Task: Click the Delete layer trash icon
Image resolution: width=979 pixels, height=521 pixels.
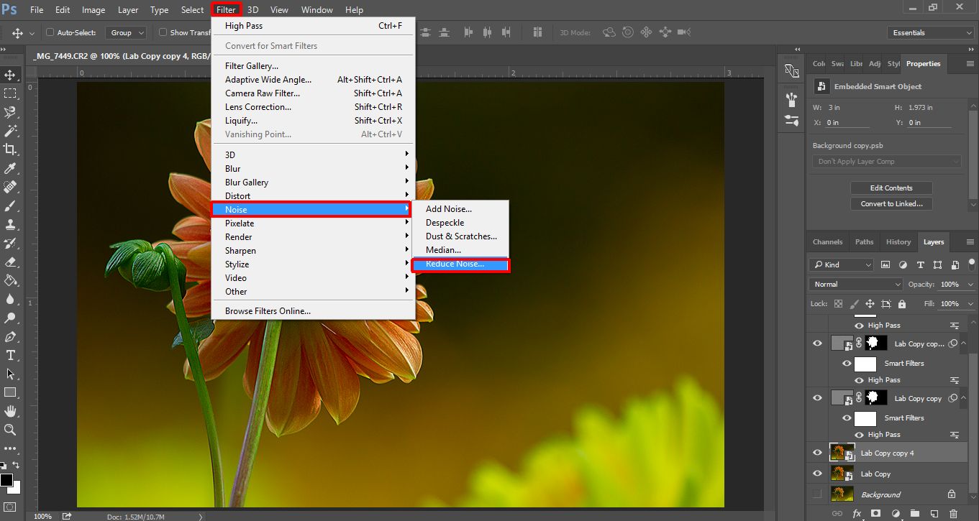Action: click(953, 514)
